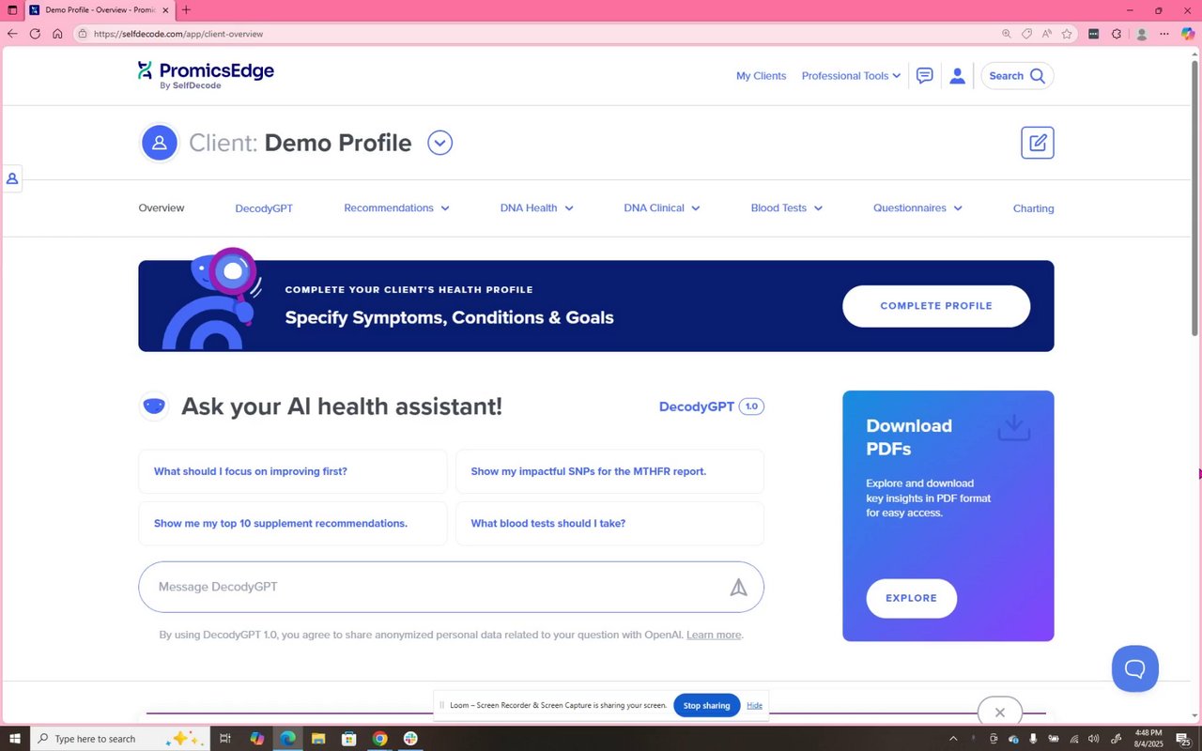
Task: Expand the client switcher chevron beside Demo Profile
Action: click(439, 143)
